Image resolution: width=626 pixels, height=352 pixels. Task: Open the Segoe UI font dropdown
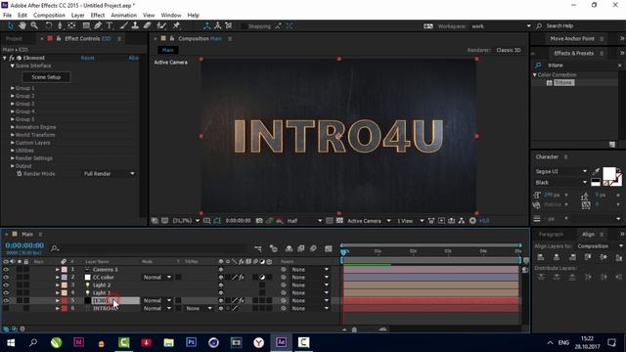(560, 172)
